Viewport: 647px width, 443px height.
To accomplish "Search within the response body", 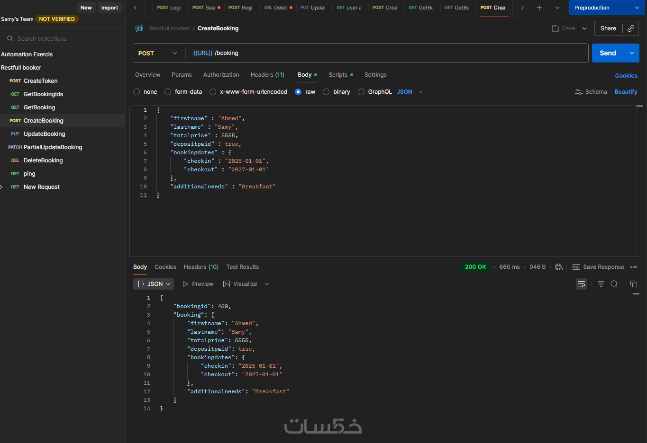I will coord(614,284).
